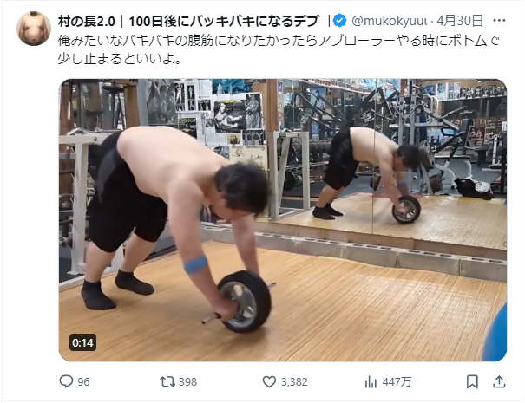Click the share upload icon

tap(499, 381)
